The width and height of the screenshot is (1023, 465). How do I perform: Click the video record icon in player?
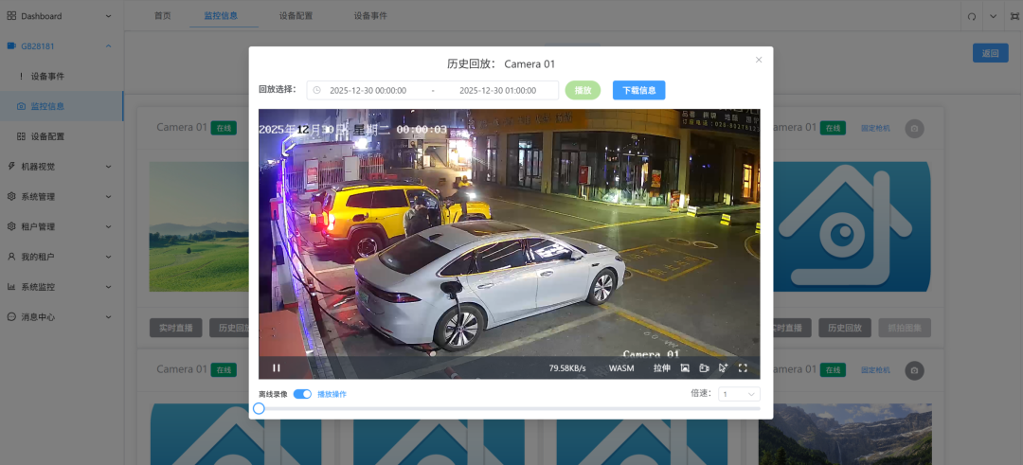tap(704, 368)
